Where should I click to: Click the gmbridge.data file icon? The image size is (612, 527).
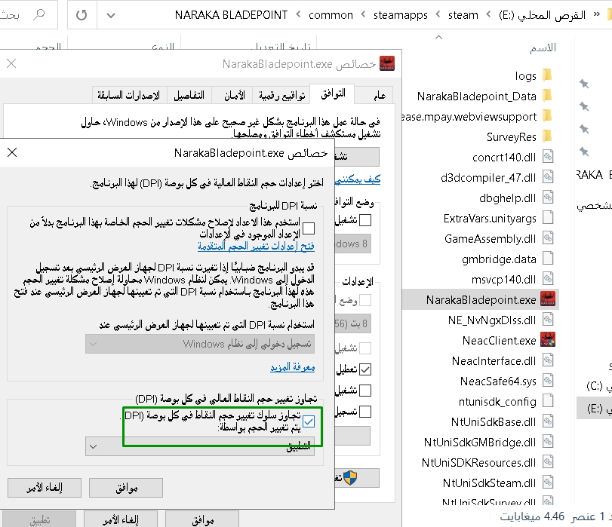point(548,259)
